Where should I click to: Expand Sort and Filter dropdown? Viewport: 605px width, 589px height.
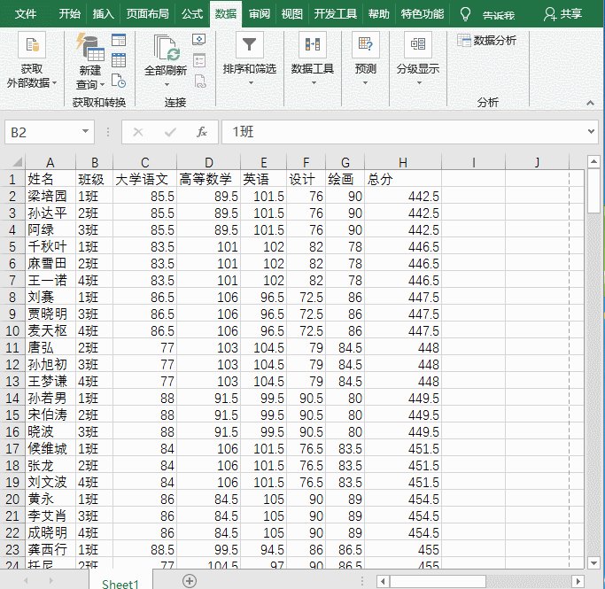coord(251,83)
